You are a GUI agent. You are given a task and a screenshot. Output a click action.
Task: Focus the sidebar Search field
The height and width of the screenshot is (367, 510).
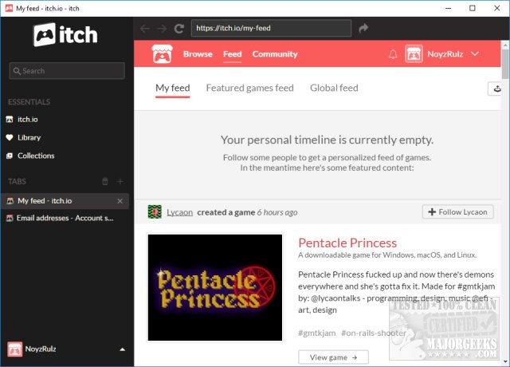67,71
